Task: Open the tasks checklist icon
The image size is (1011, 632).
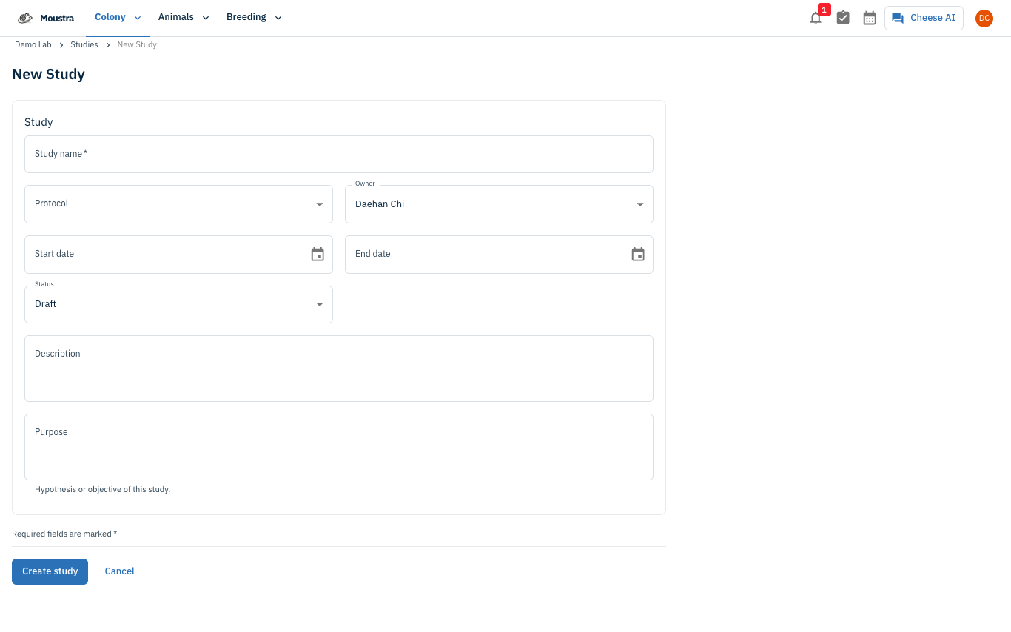Action: point(843,18)
